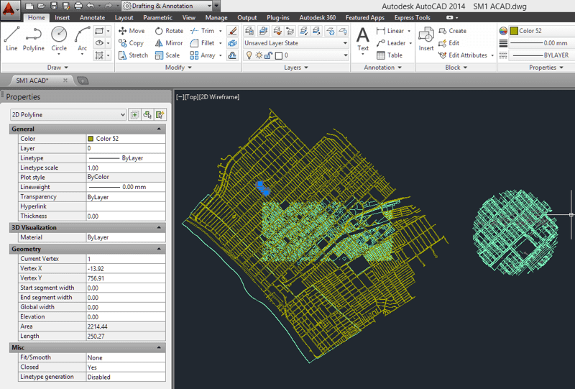
Task: Click the Edit Attributes button
Action: [467, 55]
